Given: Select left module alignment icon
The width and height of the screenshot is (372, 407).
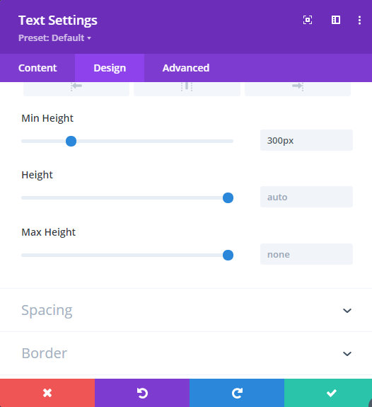Looking at the screenshot, I should pos(76,89).
